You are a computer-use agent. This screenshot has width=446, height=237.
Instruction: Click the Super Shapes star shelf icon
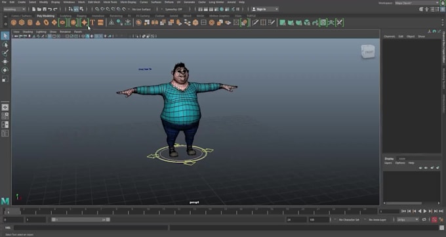pos(85,22)
